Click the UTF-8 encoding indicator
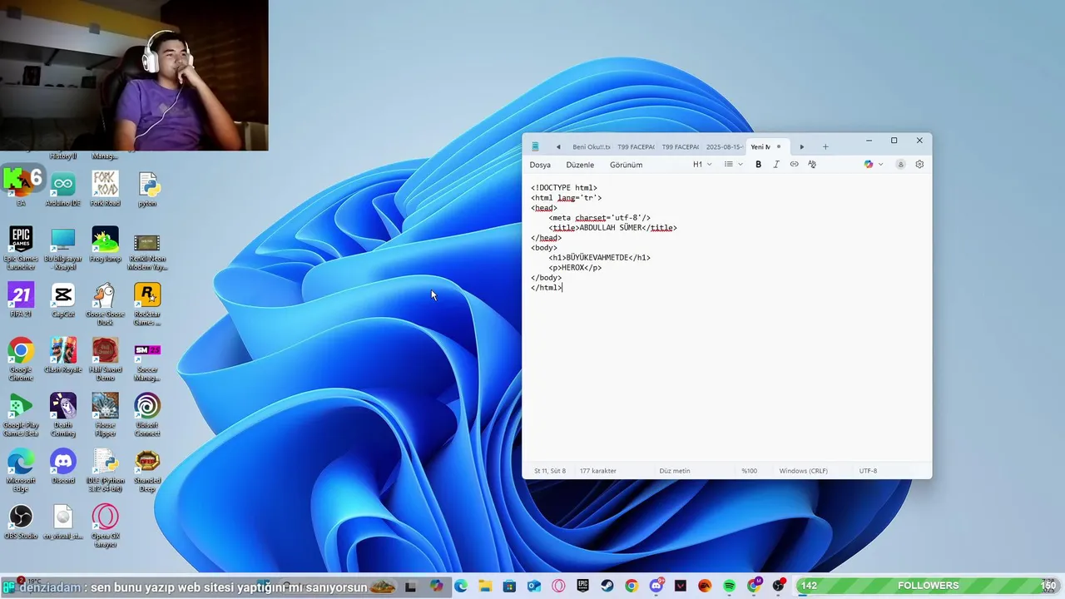This screenshot has height=599, width=1065. [868, 471]
